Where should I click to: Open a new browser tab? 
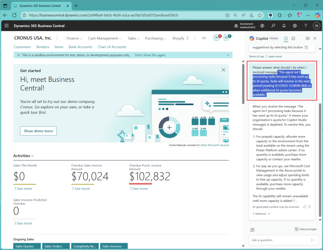tap(76, 6)
